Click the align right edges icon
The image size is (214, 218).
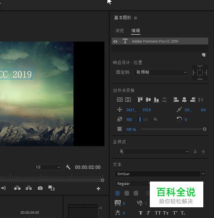tap(193, 100)
